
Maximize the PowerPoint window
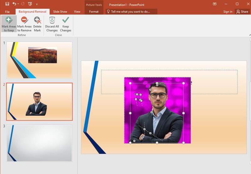237,4
